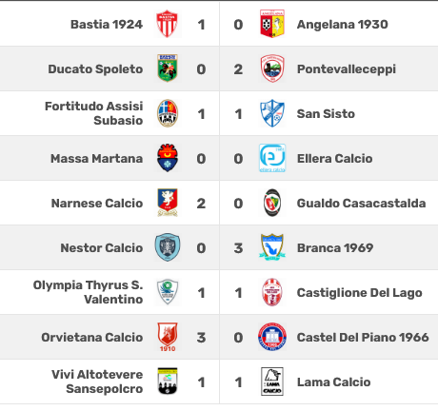Image resolution: width=438 pixels, height=411 pixels.
Task: Click the Angelana 1930 club crest
Action: pyautogui.click(x=272, y=24)
